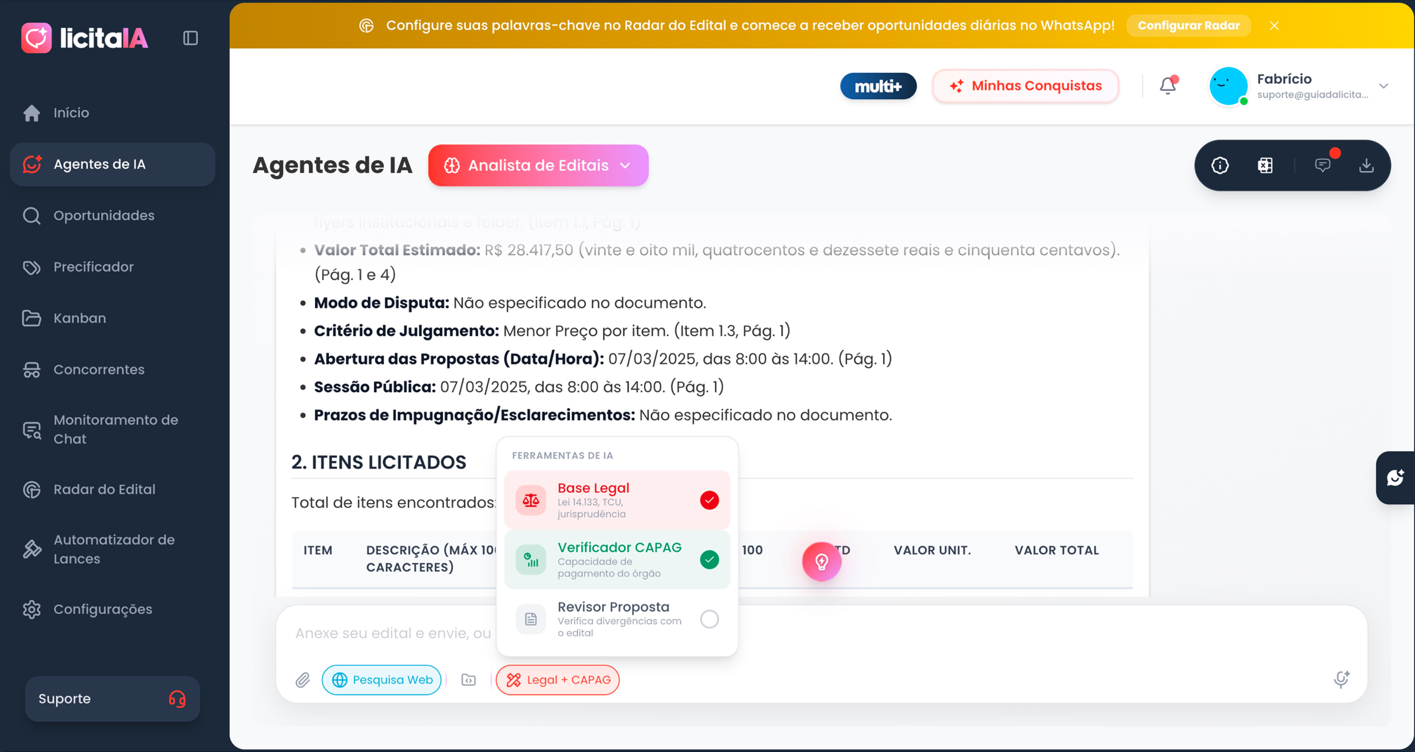Click Fabrício's avatar
Viewport: 1415px width, 752px height.
click(x=1228, y=86)
